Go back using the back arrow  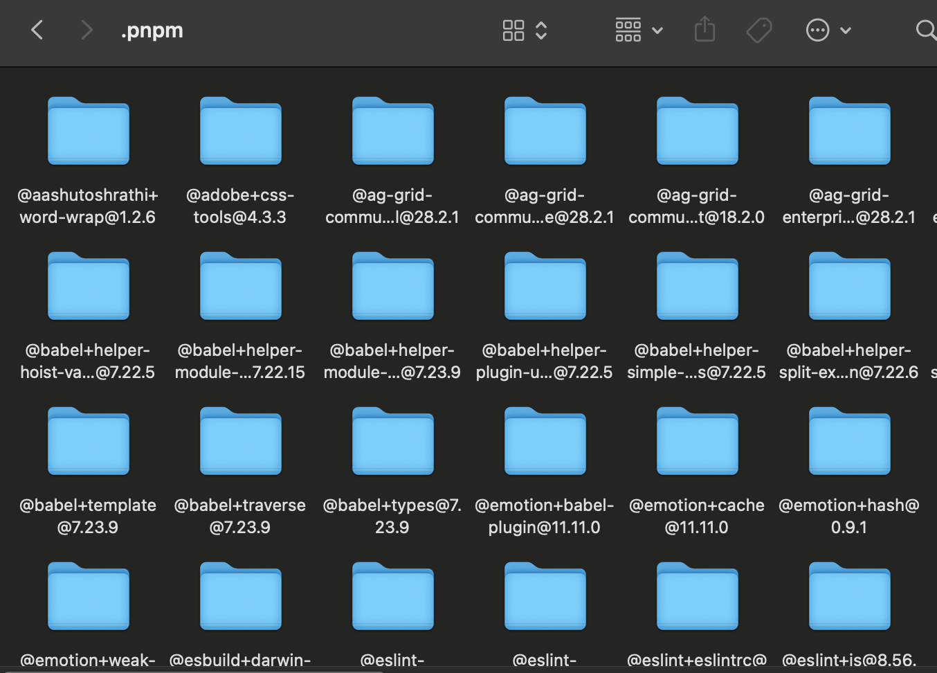click(x=37, y=30)
